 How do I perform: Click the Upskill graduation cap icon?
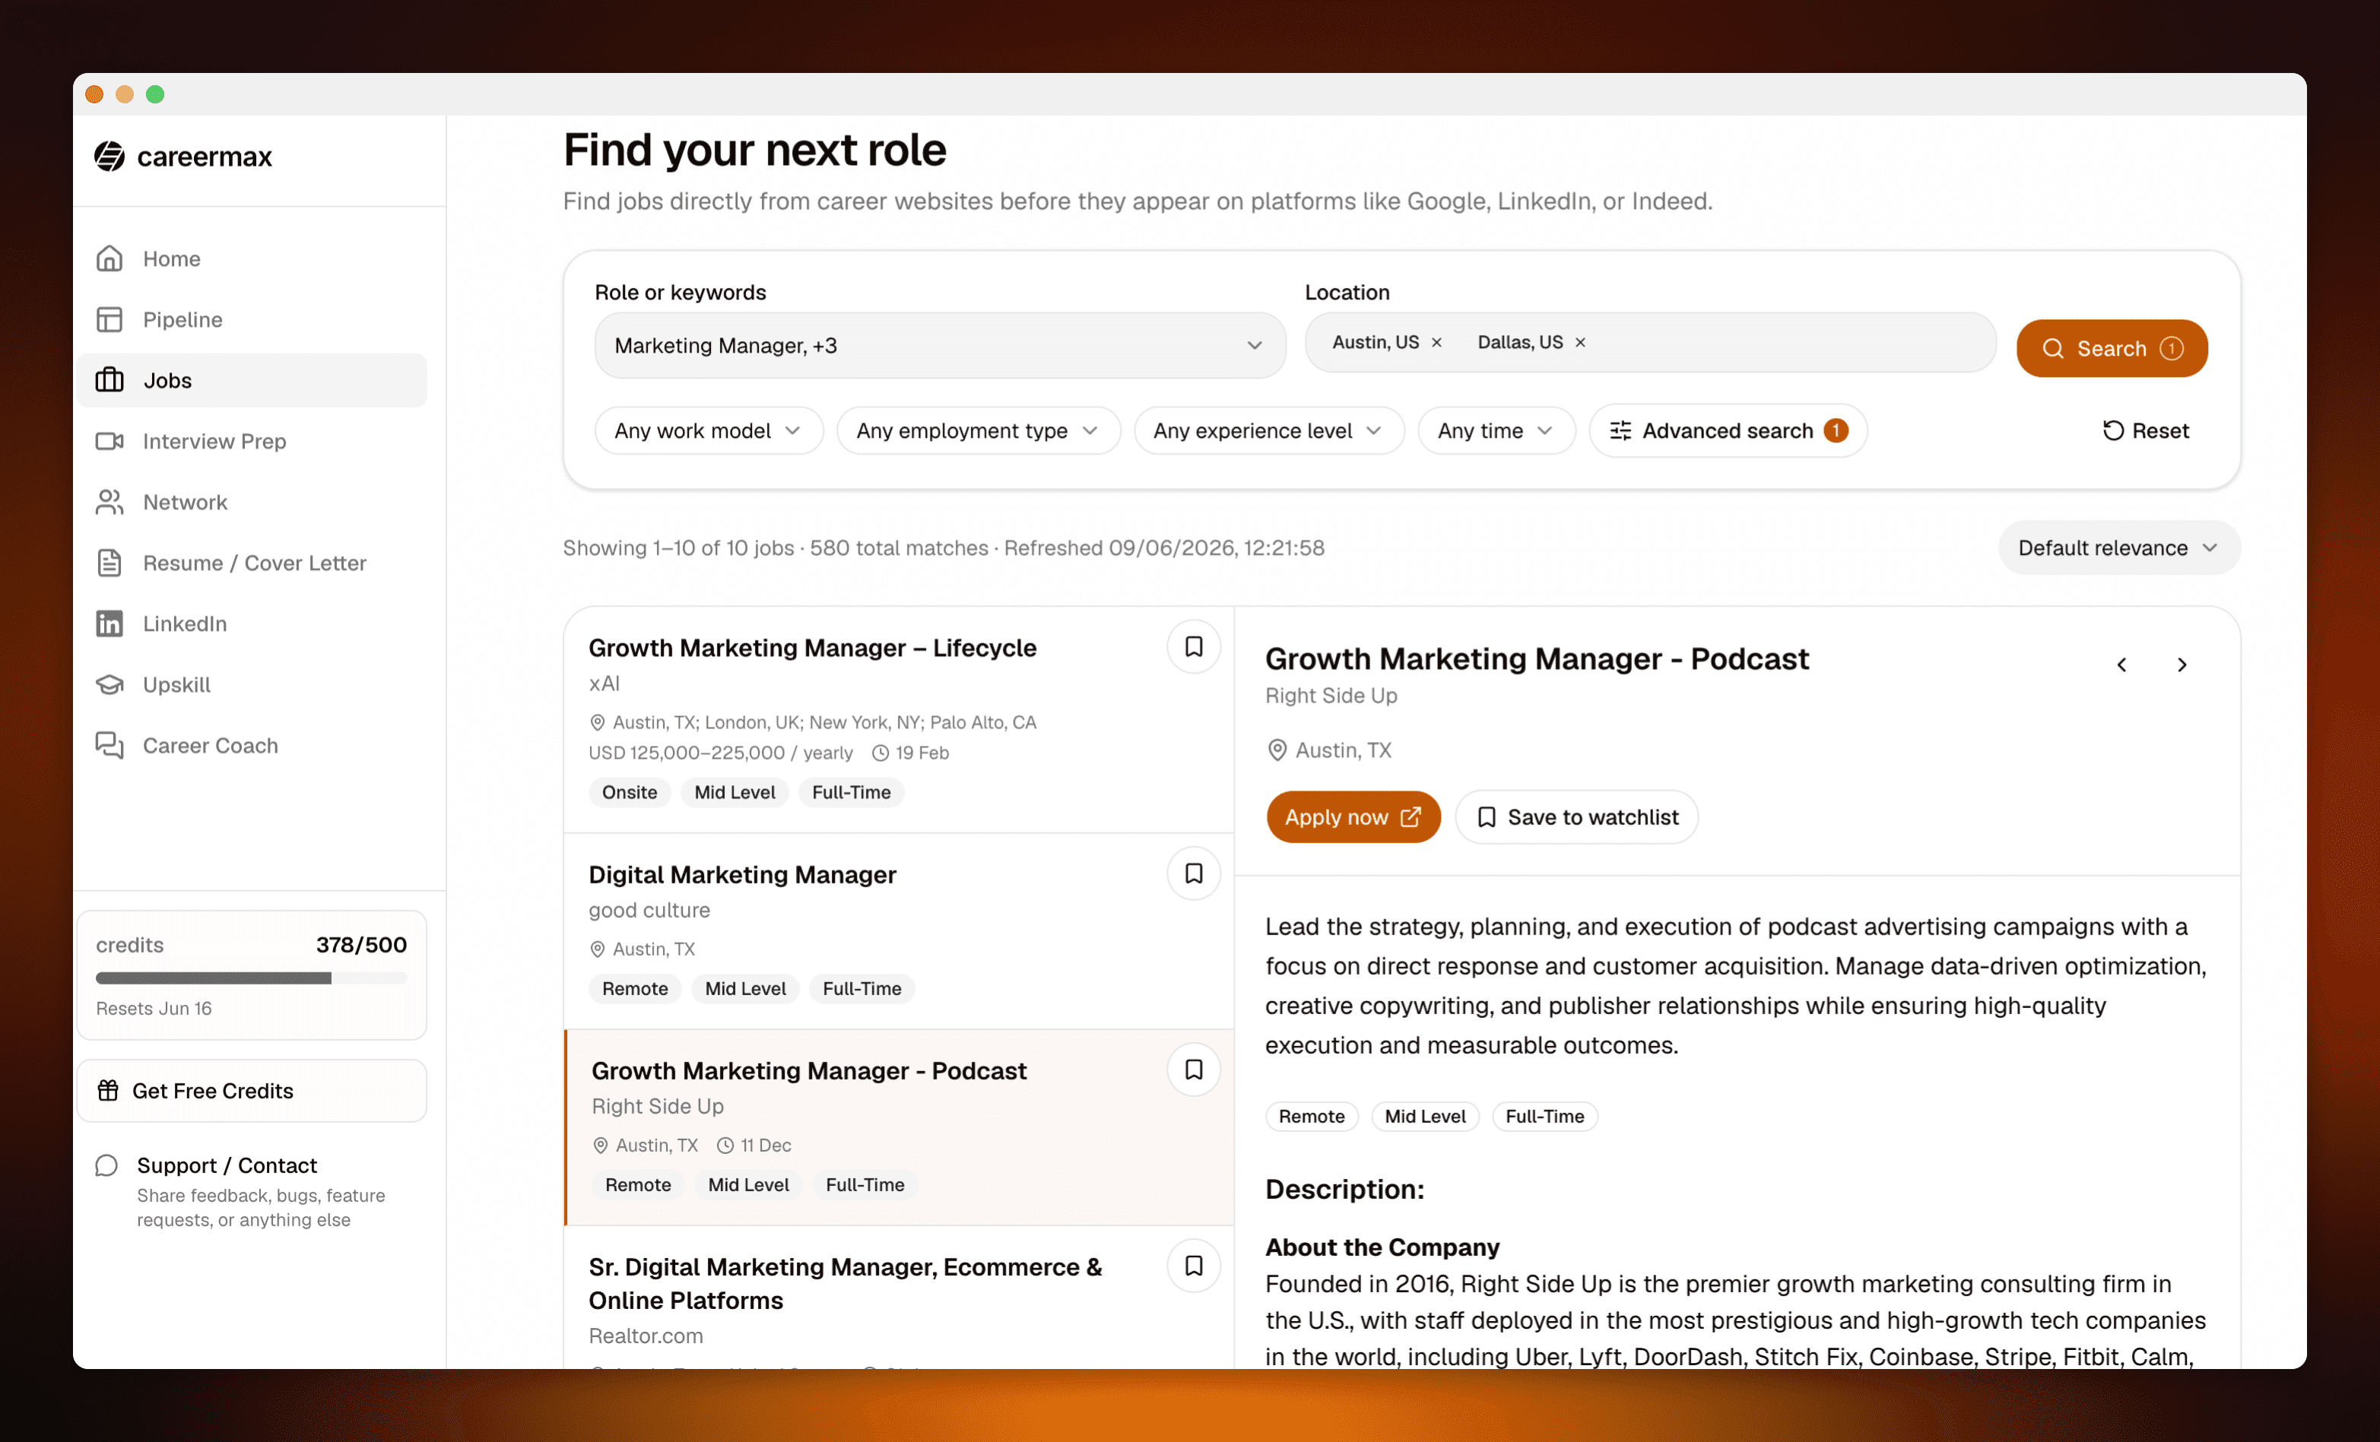(109, 685)
